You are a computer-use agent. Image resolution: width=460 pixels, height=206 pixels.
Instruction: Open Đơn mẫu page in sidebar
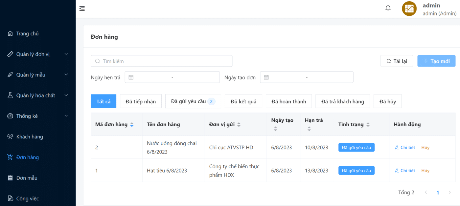coord(27,178)
